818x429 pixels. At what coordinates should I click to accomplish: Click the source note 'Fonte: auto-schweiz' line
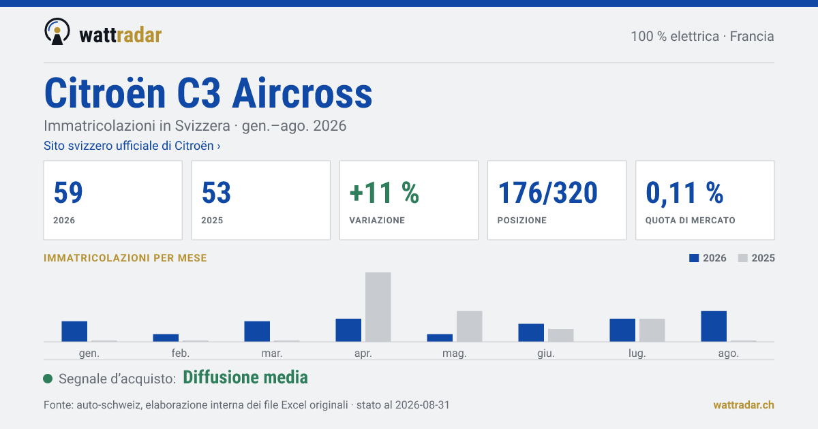pos(246,405)
